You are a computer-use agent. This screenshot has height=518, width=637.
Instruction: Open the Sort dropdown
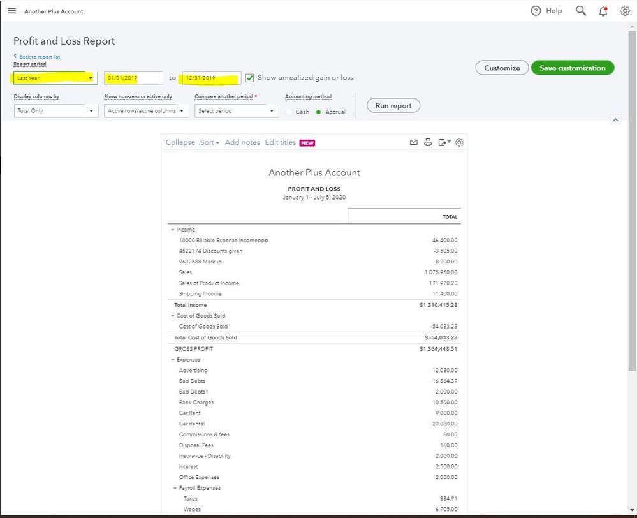[x=210, y=142]
